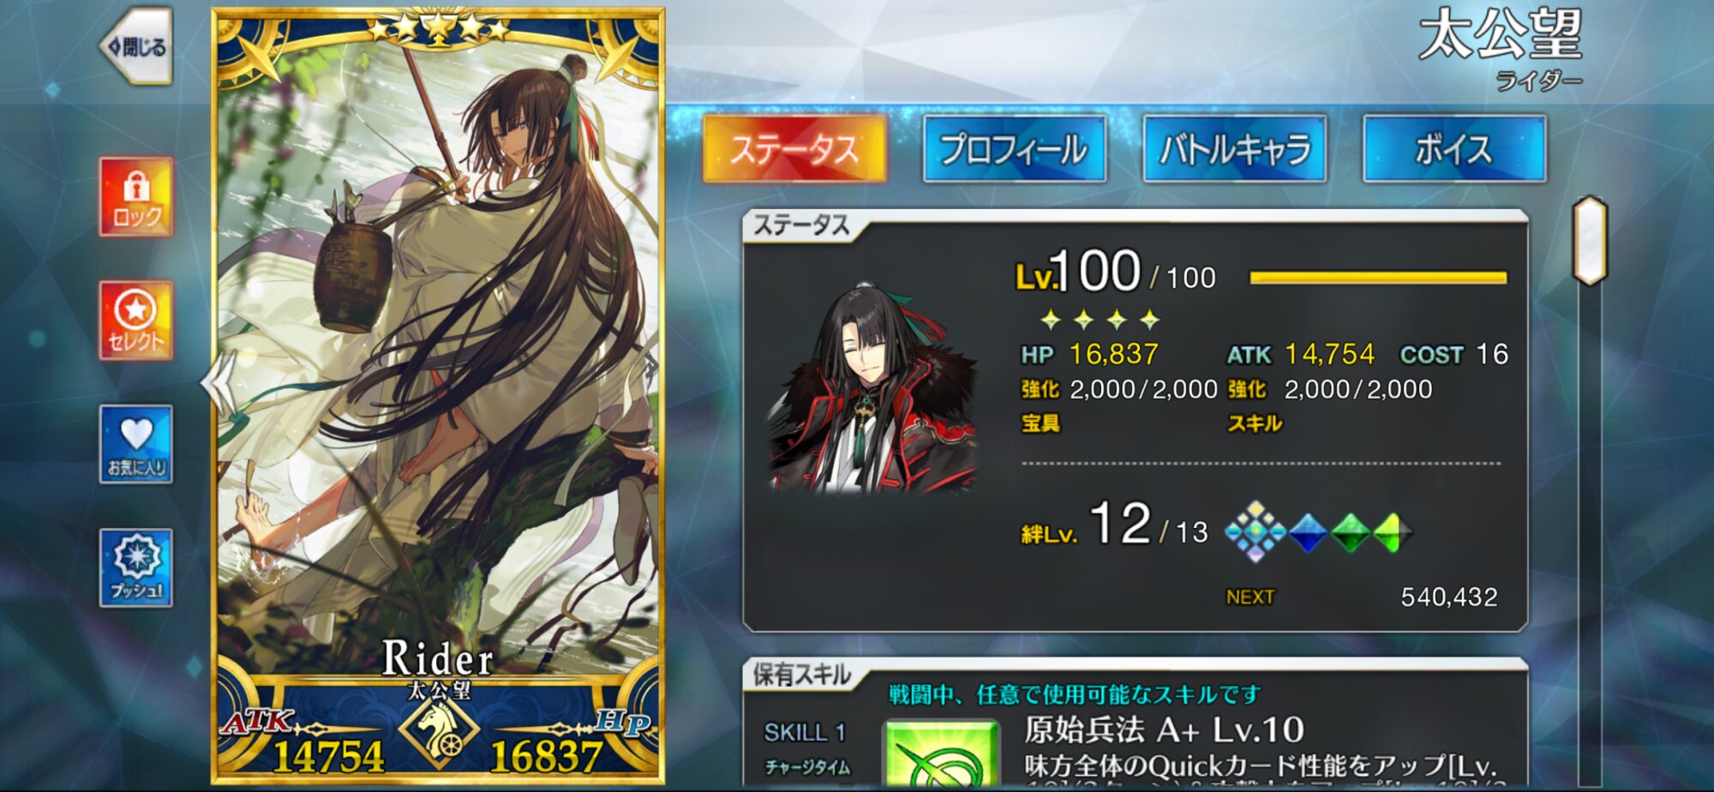1714x792 pixels.
Task: Click the blue bond gem icon
Action: click(x=1309, y=533)
